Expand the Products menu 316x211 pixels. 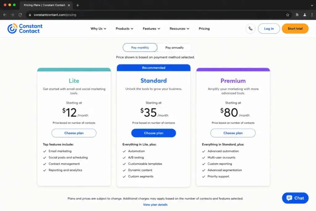pyautogui.click(x=124, y=28)
